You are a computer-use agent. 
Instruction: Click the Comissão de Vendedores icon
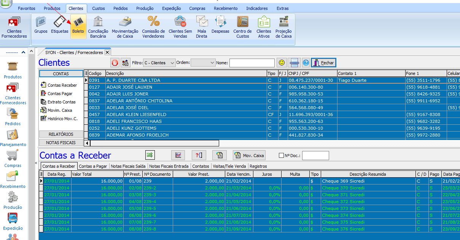153,27
